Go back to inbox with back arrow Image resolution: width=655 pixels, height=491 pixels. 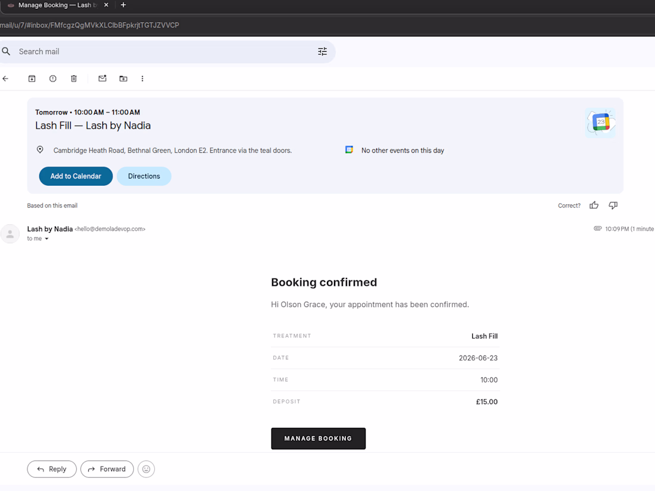(x=5, y=79)
